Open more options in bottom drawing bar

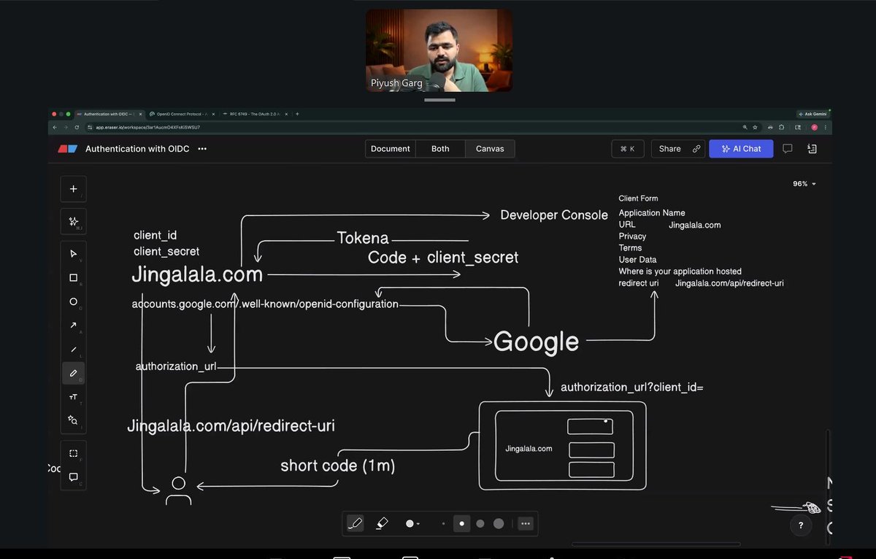(x=526, y=523)
